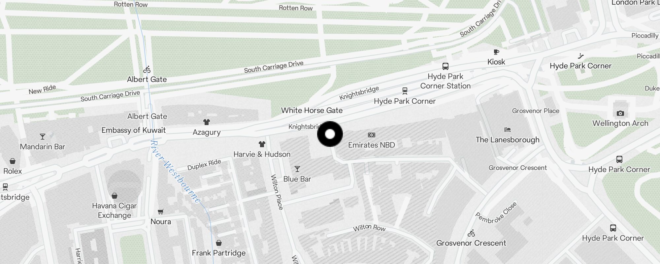Screen dimensions: 660x264
Task: Click the Hyde Park Corner escalator icon
Action: tap(581, 56)
